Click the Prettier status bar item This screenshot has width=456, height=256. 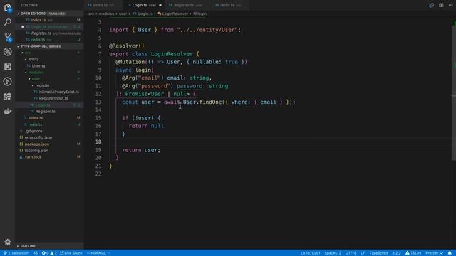point(435,253)
